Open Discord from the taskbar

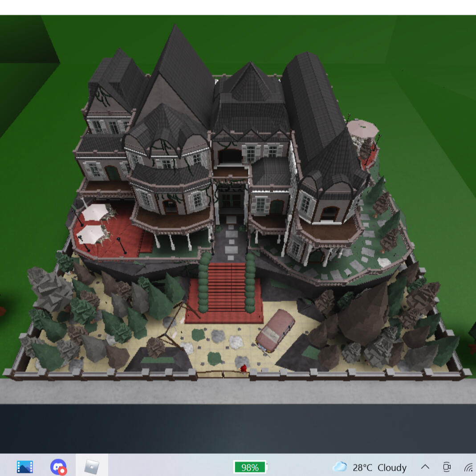click(58, 466)
